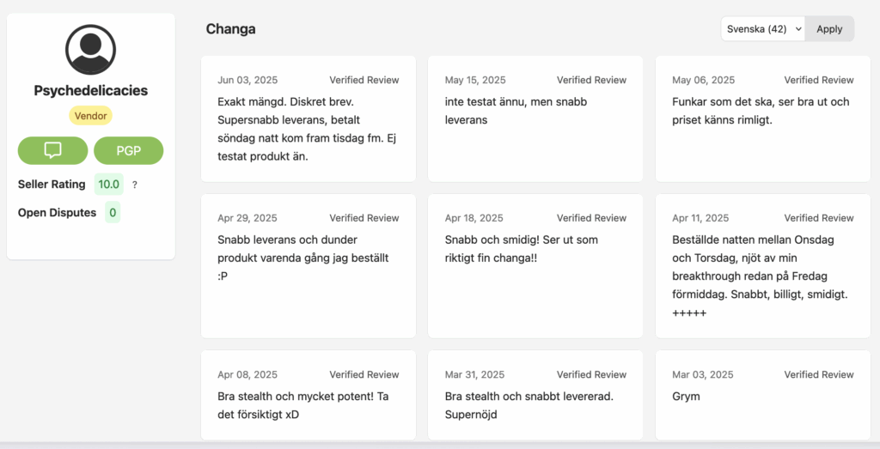Image resolution: width=880 pixels, height=449 pixels.
Task: Click Verified Review on the May 15 review
Action: [x=591, y=80]
